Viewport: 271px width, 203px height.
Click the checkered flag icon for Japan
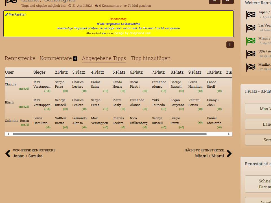pos(250,15)
